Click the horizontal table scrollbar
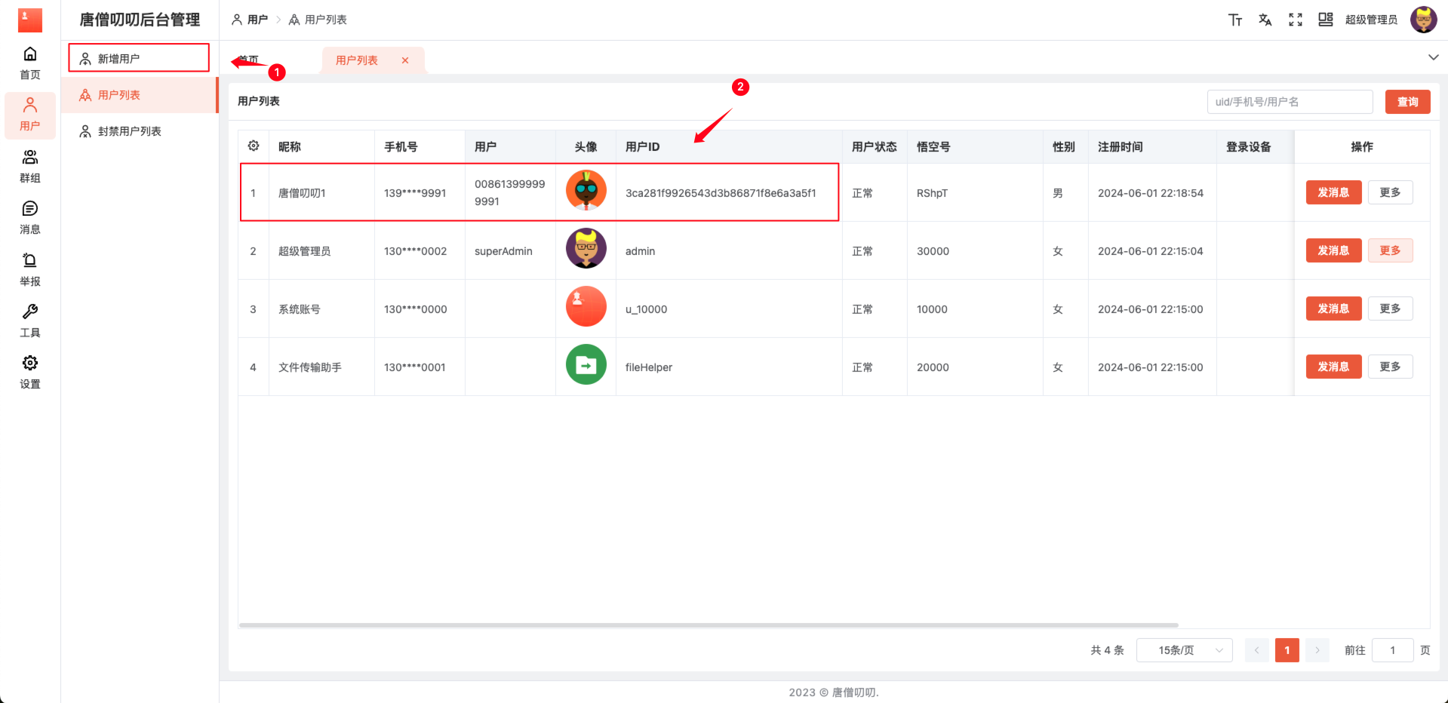Viewport: 1448px width, 703px height. (708, 625)
